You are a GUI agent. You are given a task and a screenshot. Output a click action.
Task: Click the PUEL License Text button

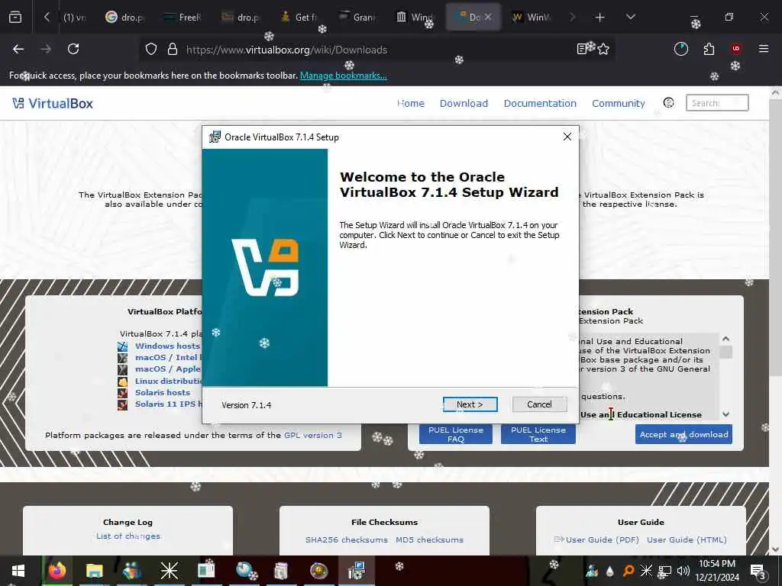[538, 434]
